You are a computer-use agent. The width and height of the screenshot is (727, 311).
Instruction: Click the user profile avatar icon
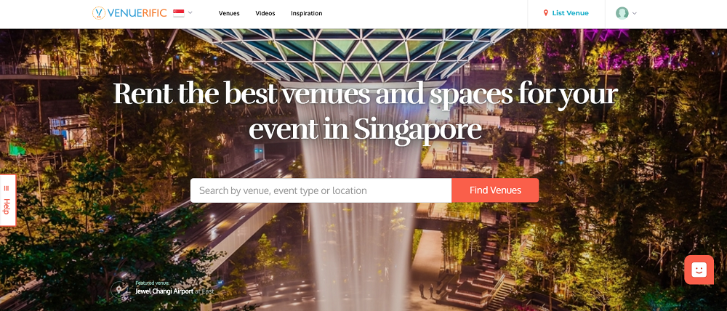[x=622, y=13]
